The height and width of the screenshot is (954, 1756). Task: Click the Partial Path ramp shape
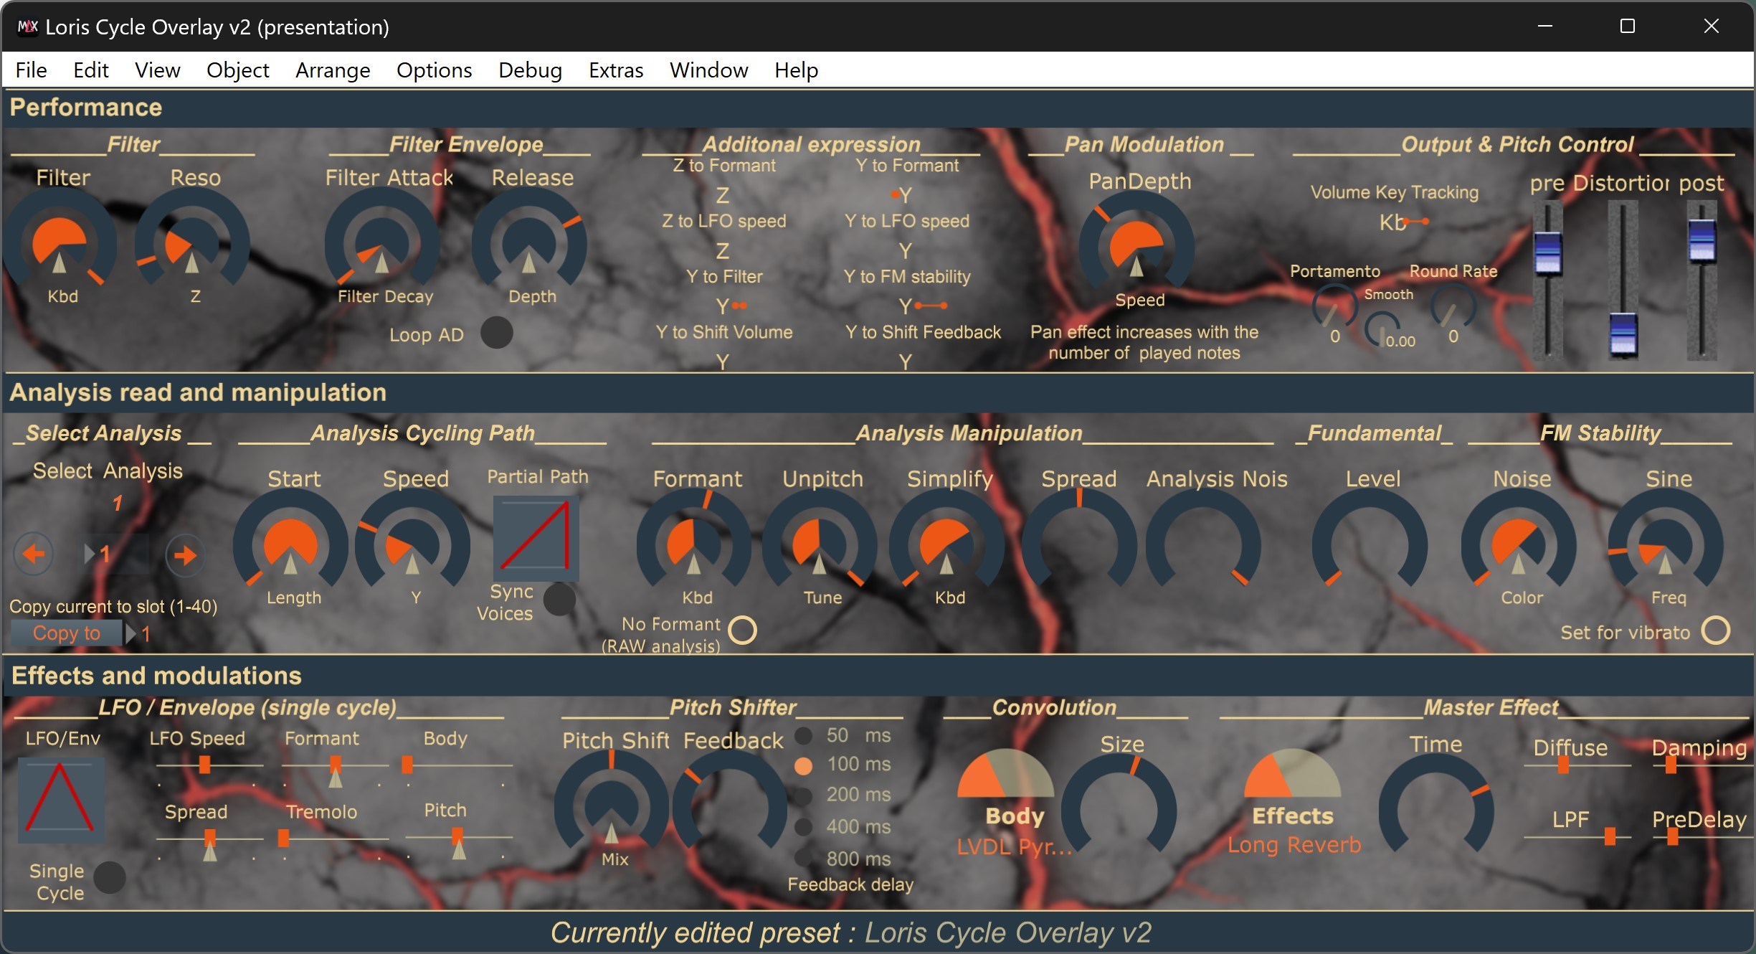point(536,537)
